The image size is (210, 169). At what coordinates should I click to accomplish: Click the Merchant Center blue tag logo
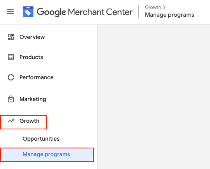click(x=28, y=12)
